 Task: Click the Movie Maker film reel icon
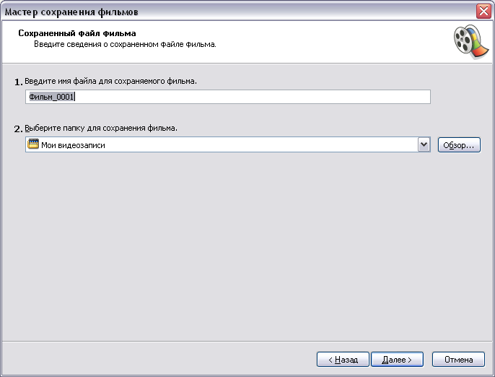tap(471, 42)
